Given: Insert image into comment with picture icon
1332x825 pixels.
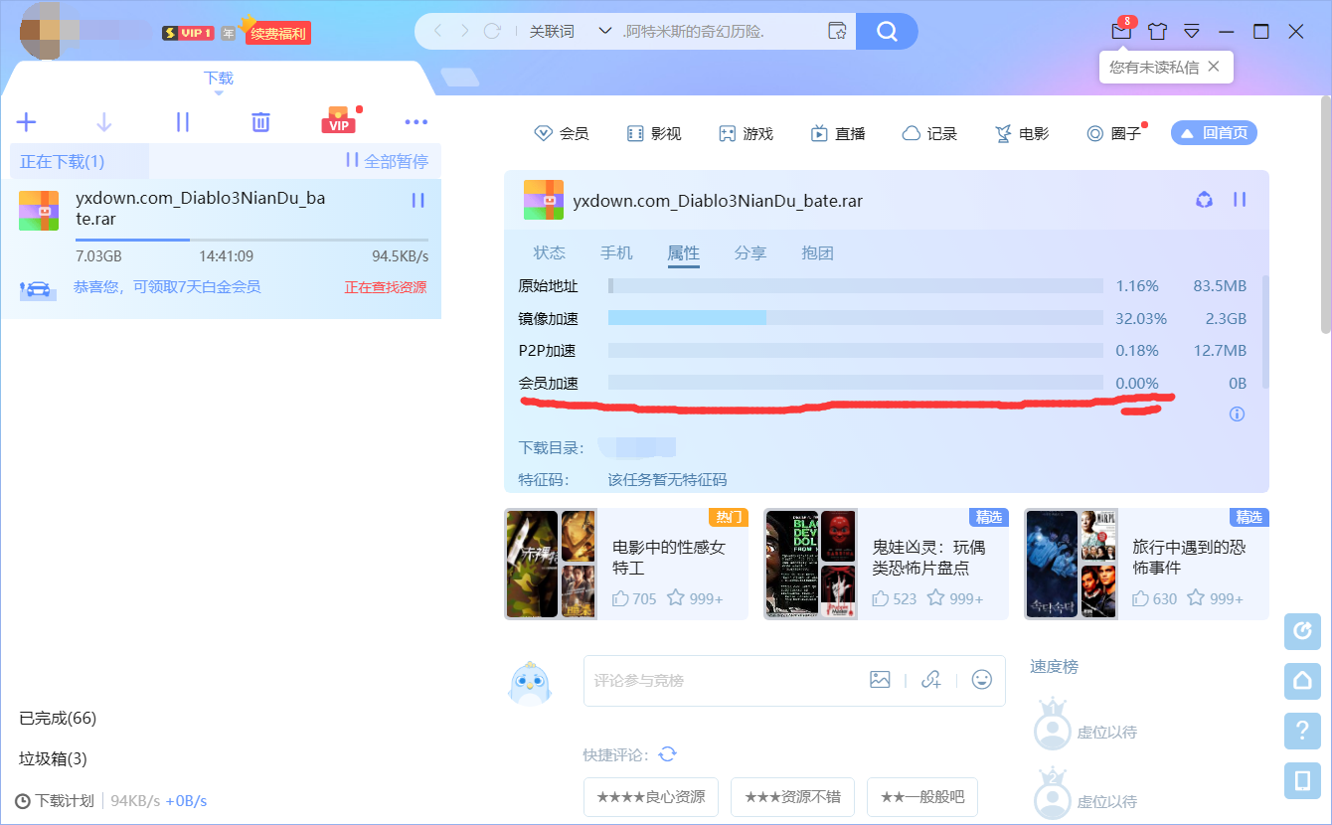Looking at the screenshot, I should pos(880,680).
